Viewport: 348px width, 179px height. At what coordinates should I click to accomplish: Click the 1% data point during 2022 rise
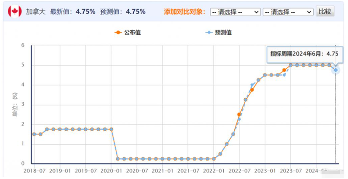pyautogui.click(x=227, y=144)
